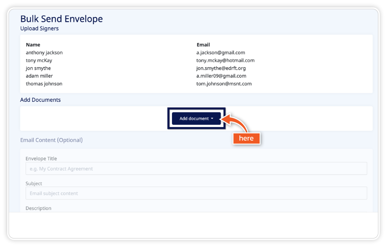Click the Bulk Send Envelope page heading
The image size is (387, 247).
(x=61, y=19)
